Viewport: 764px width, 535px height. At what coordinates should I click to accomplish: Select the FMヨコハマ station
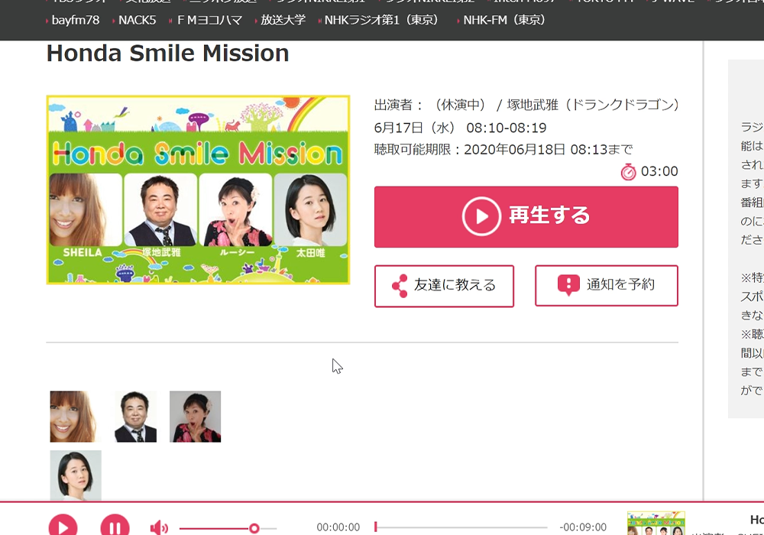click(209, 21)
